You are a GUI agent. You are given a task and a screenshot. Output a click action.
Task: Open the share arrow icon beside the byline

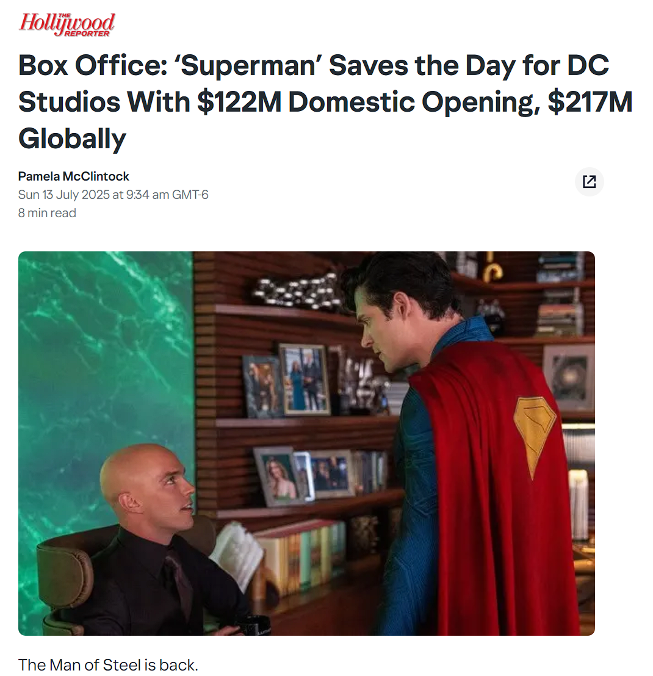tap(589, 181)
